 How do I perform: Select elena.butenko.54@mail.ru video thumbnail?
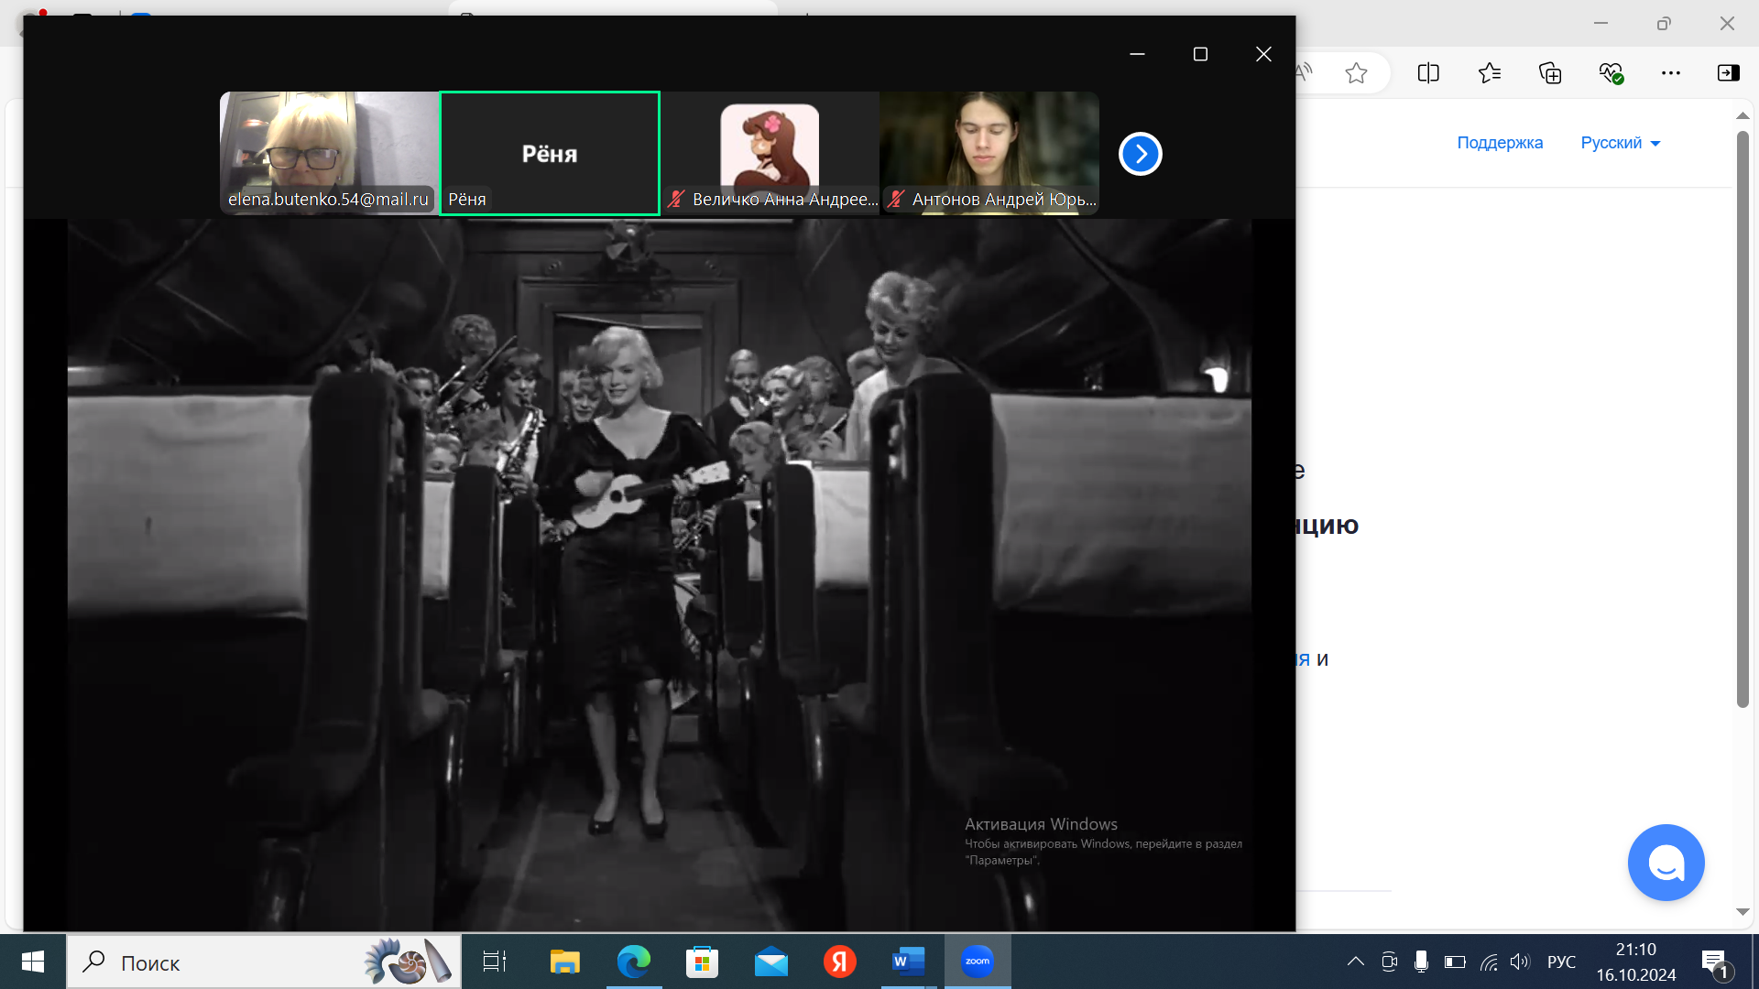point(330,153)
